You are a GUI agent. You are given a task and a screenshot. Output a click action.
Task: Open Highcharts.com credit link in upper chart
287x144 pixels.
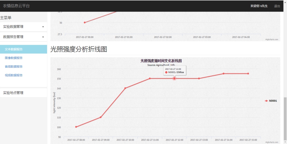pos(272,39)
